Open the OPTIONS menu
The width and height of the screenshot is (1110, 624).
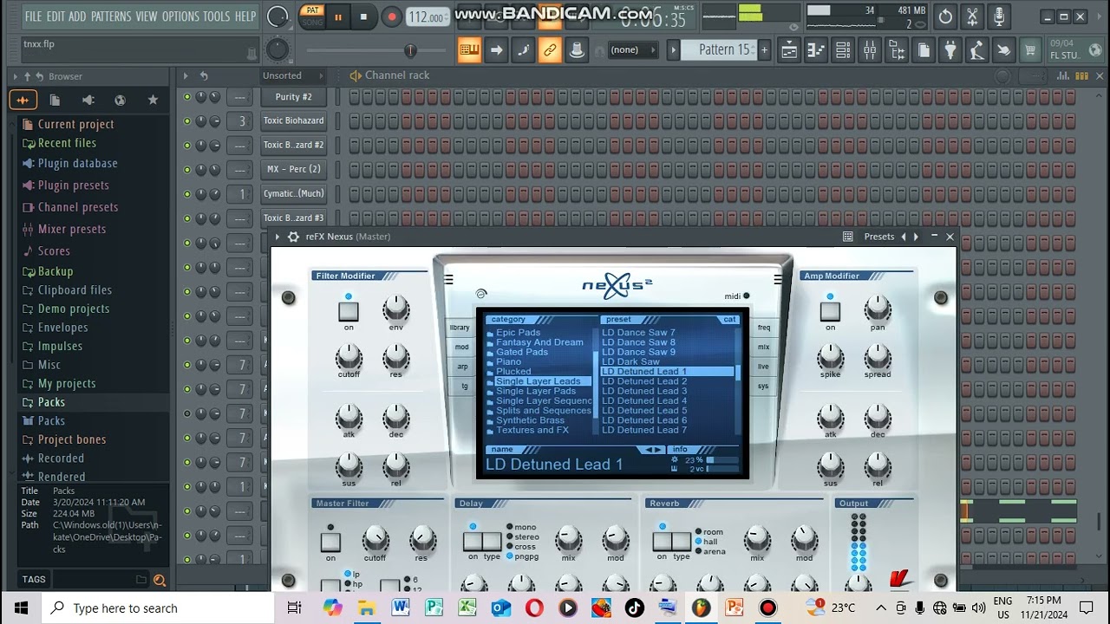tap(180, 16)
